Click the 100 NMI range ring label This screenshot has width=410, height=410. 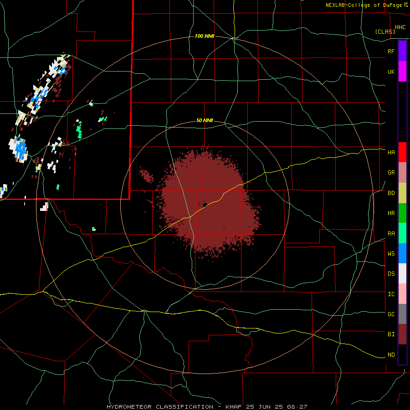(205, 36)
